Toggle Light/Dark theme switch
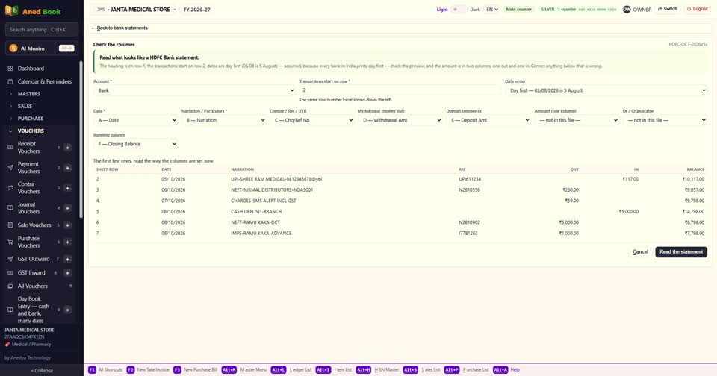This screenshot has height=376, width=717. click(x=459, y=9)
